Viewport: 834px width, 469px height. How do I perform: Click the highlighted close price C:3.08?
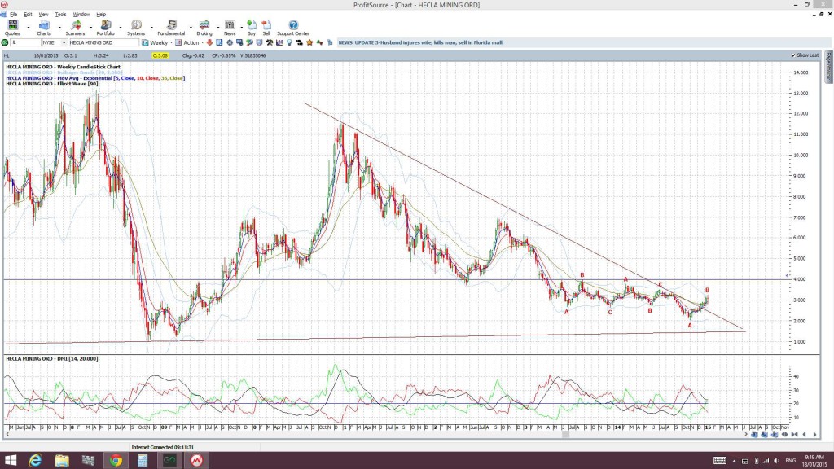click(x=160, y=55)
